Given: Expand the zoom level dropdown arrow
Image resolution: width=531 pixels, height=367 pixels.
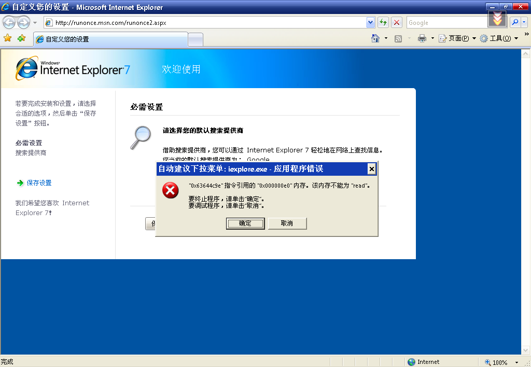Looking at the screenshot, I should click(516, 362).
